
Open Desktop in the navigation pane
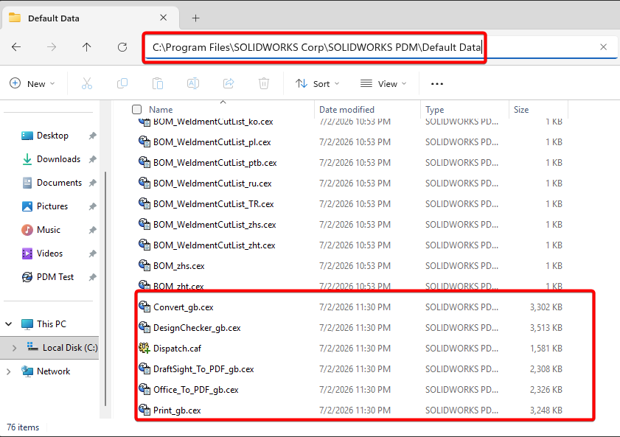click(x=52, y=136)
